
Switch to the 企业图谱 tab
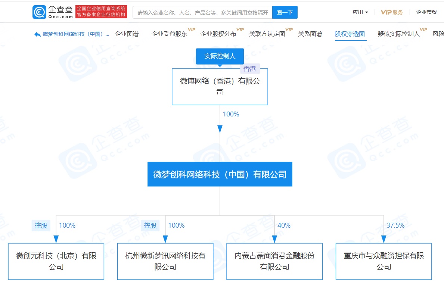tap(127, 34)
